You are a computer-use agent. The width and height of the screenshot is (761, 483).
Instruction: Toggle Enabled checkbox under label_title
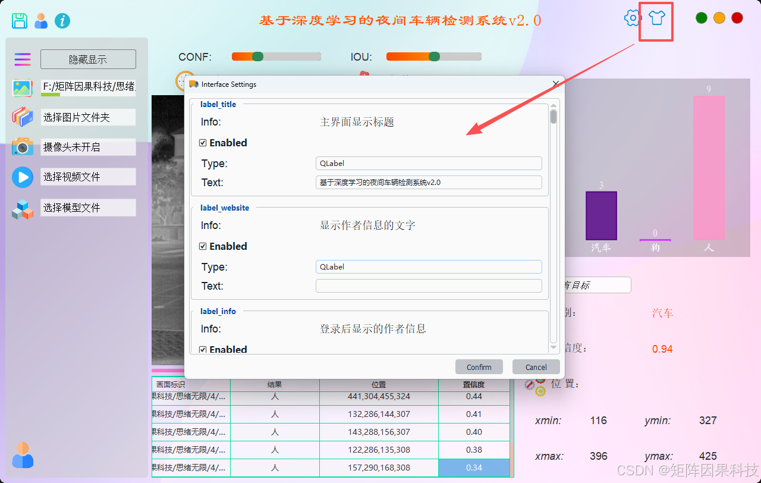pyautogui.click(x=203, y=143)
